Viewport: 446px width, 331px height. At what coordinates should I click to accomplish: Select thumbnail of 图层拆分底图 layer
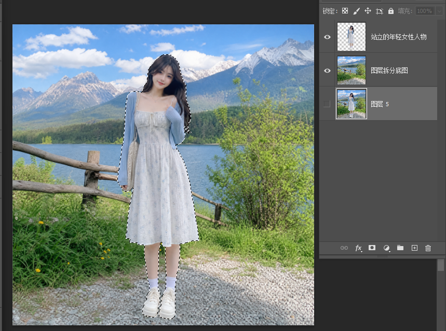[x=352, y=70]
